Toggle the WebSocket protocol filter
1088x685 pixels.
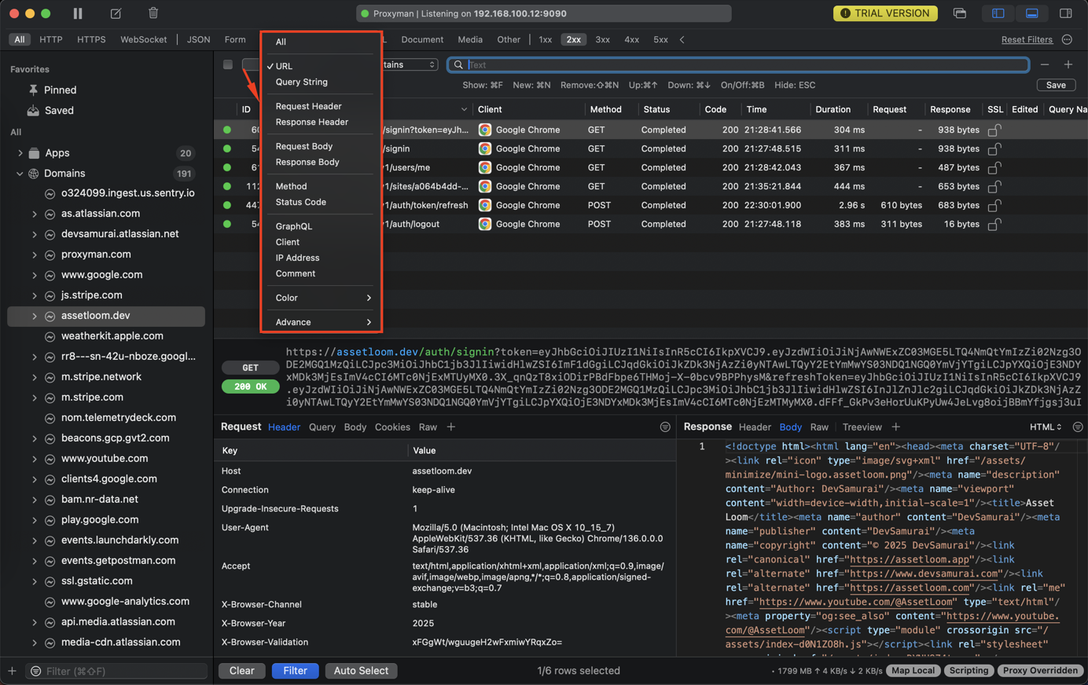143,39
